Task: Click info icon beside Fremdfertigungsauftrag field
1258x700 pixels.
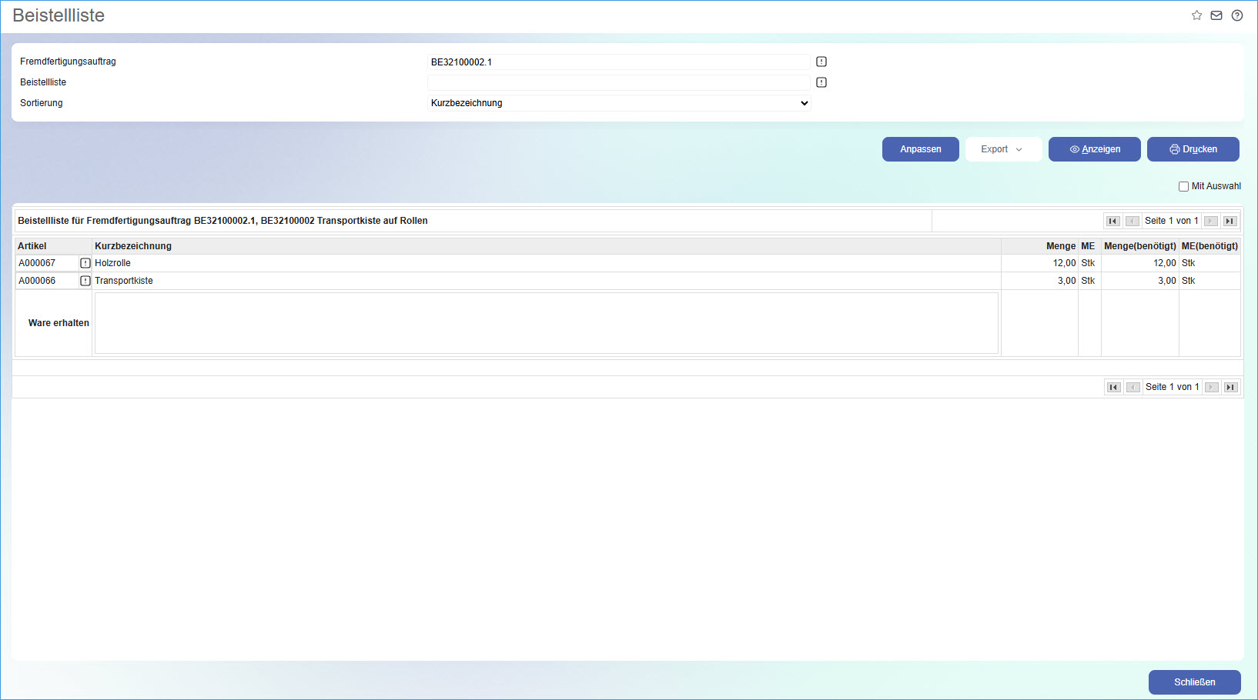Action: coord(821,62)
